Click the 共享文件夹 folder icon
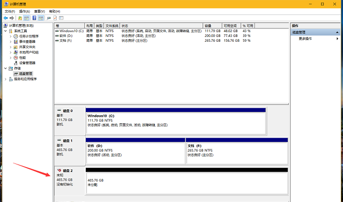Viewport: 343px width, 202px height. point(16,47)
